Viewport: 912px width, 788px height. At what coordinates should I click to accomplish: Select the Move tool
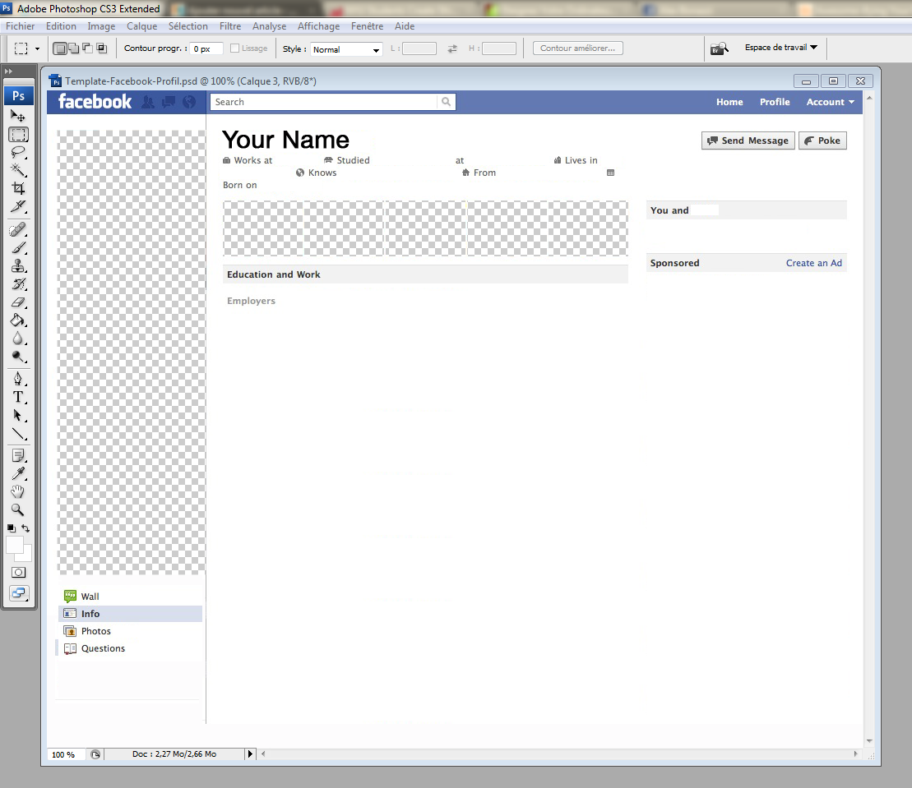[18, 117]
